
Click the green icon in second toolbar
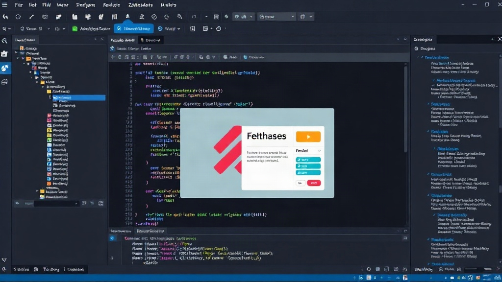coord(75,29)
